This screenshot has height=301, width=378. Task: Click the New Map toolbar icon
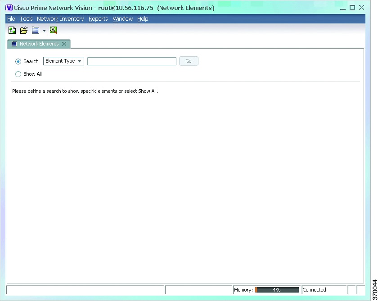(x=12, y=30)
